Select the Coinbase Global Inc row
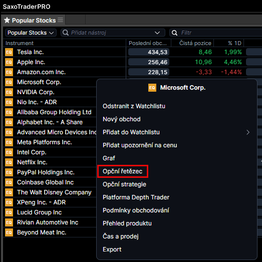The height and width of the screenshot is (262, 262). 50,182
